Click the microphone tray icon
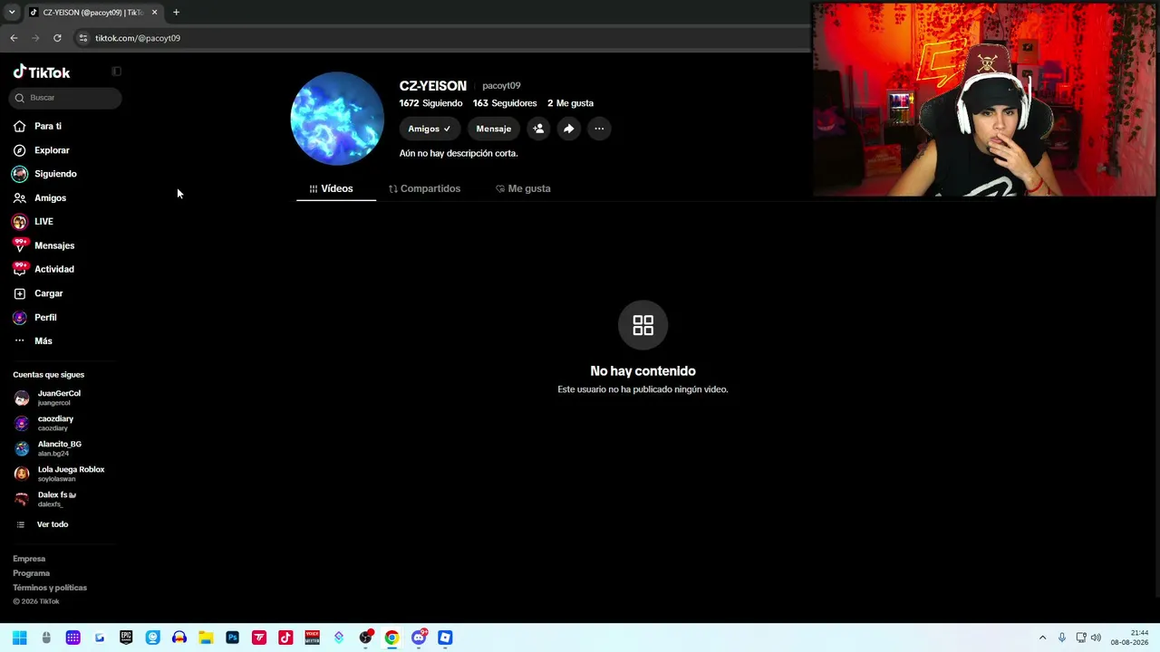The height and width of the screenshot is (652, 1160). [1062, 638]
